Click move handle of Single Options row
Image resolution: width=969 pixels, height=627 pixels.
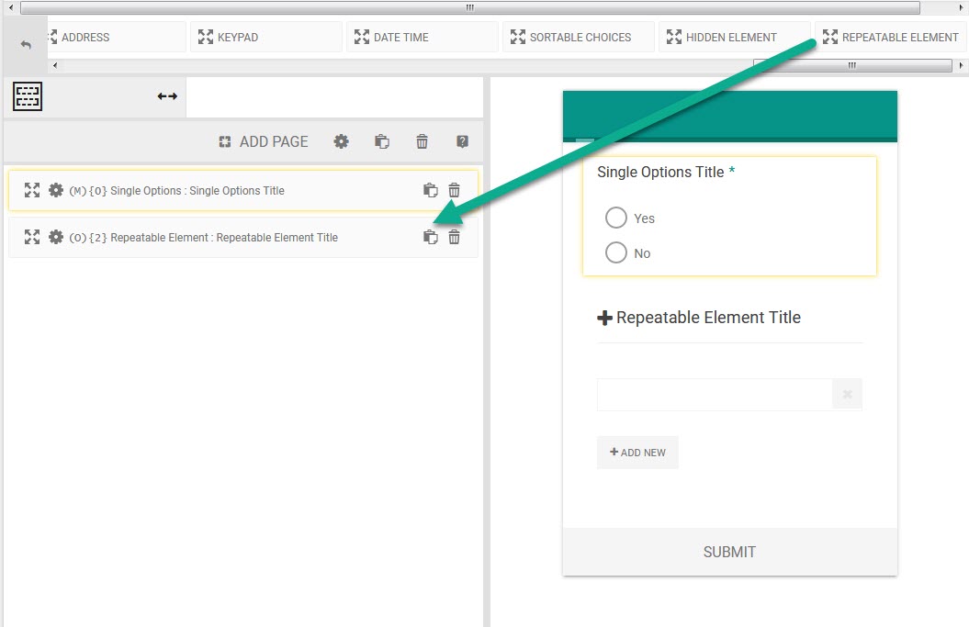(32, 190)
